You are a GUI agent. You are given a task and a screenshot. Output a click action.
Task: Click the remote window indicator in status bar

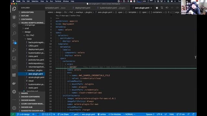coord(13,114)
